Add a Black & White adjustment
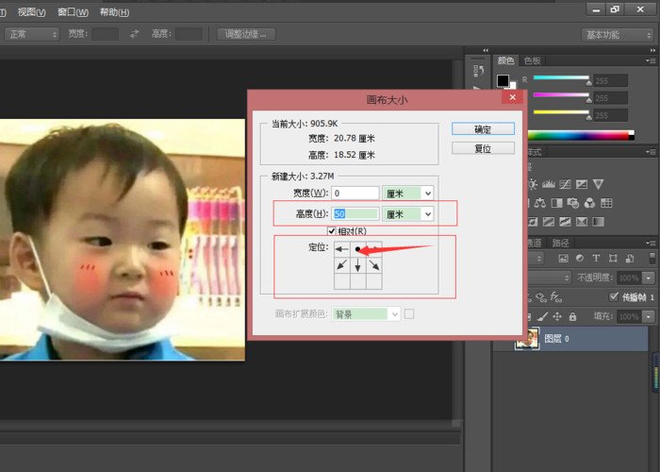Image resolution: width=660 pixels, height=472 pixels. coord(556,203)
